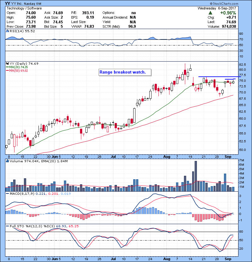The width and height of the screenshot is (252, 262).
Task: Select the Volume value 974,038 in header
Action: 229,27
